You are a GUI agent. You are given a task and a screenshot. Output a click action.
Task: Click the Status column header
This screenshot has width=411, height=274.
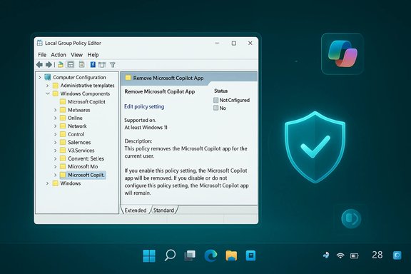[x=220, y=91]
